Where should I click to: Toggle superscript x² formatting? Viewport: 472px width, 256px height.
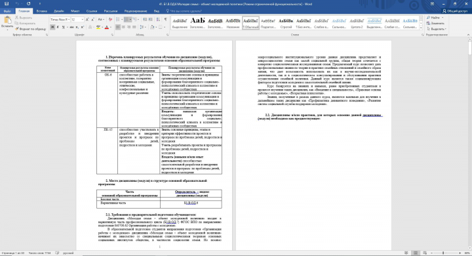pos(83,27)
